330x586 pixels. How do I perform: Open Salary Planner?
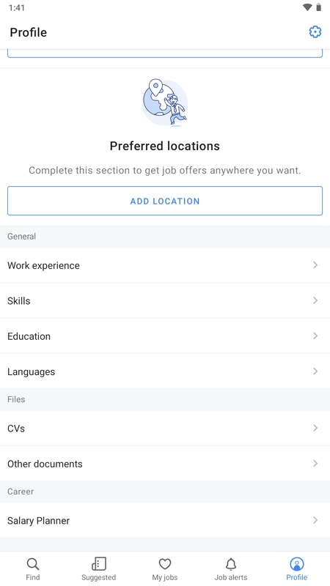click(x=165, y=520)
